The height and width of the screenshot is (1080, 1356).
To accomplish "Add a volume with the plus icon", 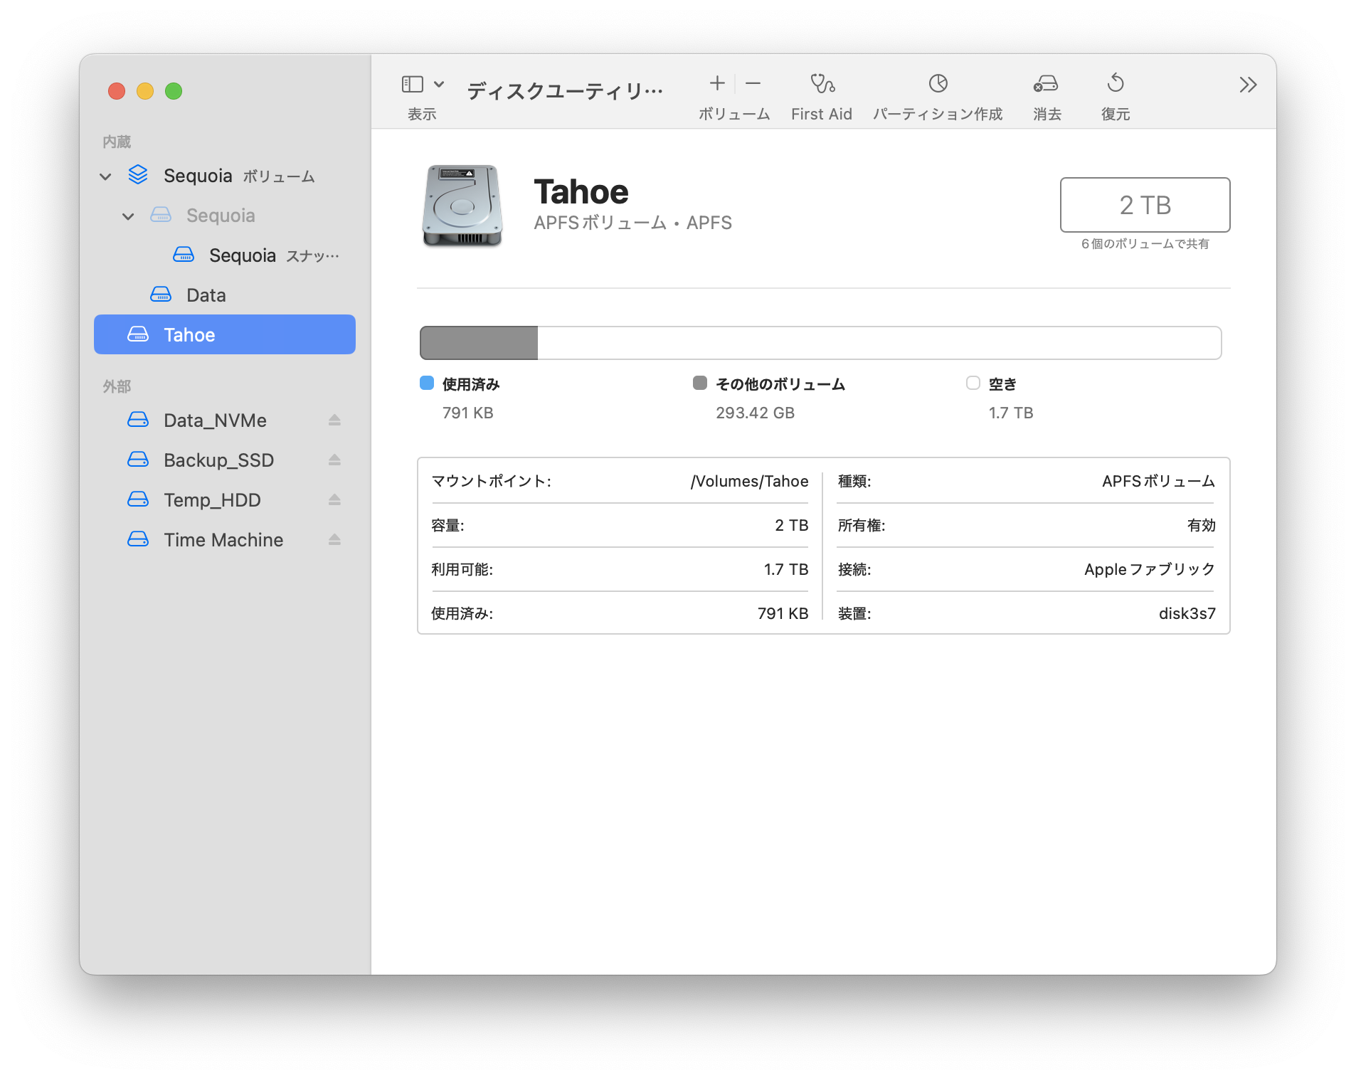I will 717,84.
